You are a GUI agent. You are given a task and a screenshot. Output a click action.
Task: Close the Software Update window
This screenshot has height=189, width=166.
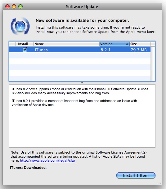coord(7,7)
